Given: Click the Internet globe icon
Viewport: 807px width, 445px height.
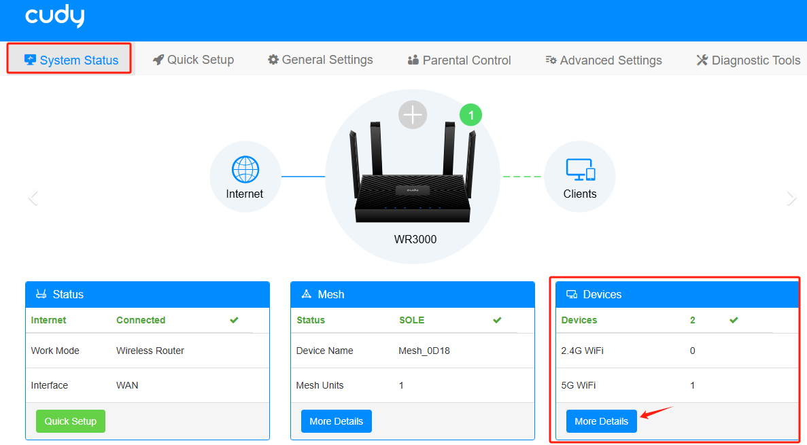Looking at the screenshot, I should [245, 170].
